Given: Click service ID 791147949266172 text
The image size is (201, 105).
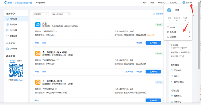Looking at the screenshot, I should pos(51,60).
